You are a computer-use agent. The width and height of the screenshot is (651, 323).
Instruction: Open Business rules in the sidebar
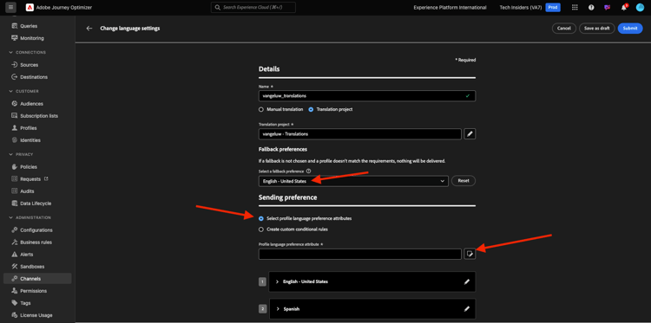(37, 242)
